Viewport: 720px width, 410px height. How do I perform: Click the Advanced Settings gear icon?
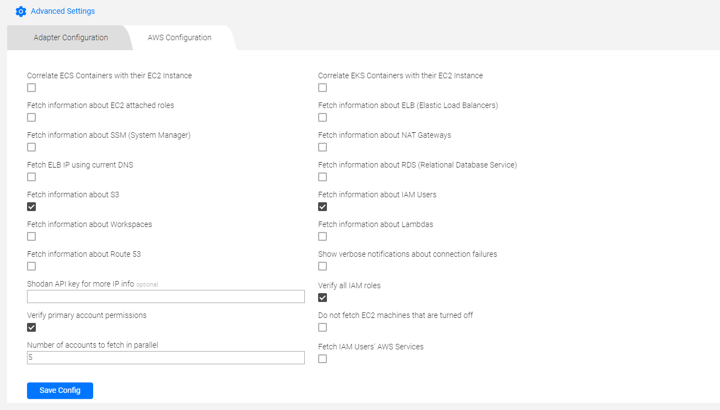point(21,11)
